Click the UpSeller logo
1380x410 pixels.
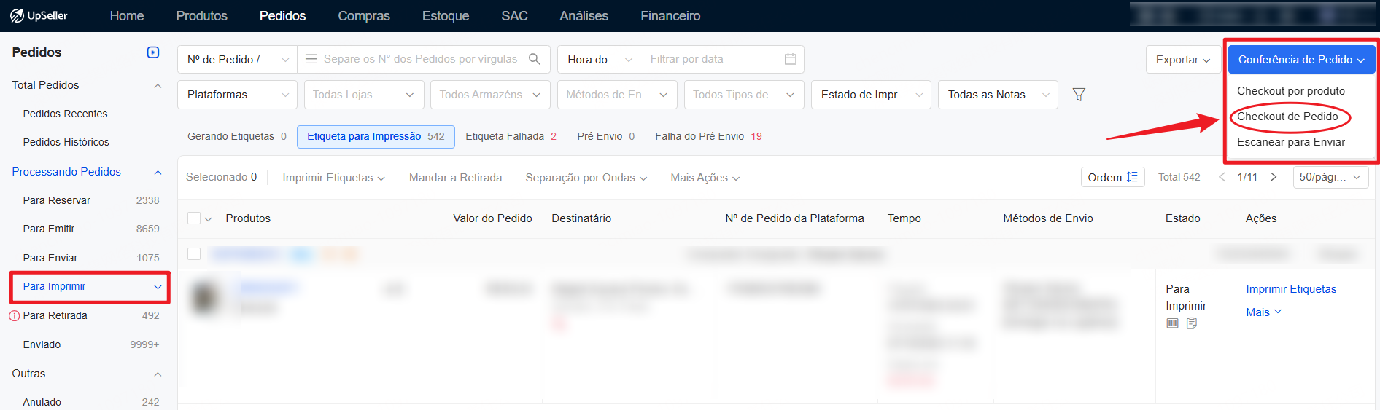39,15
